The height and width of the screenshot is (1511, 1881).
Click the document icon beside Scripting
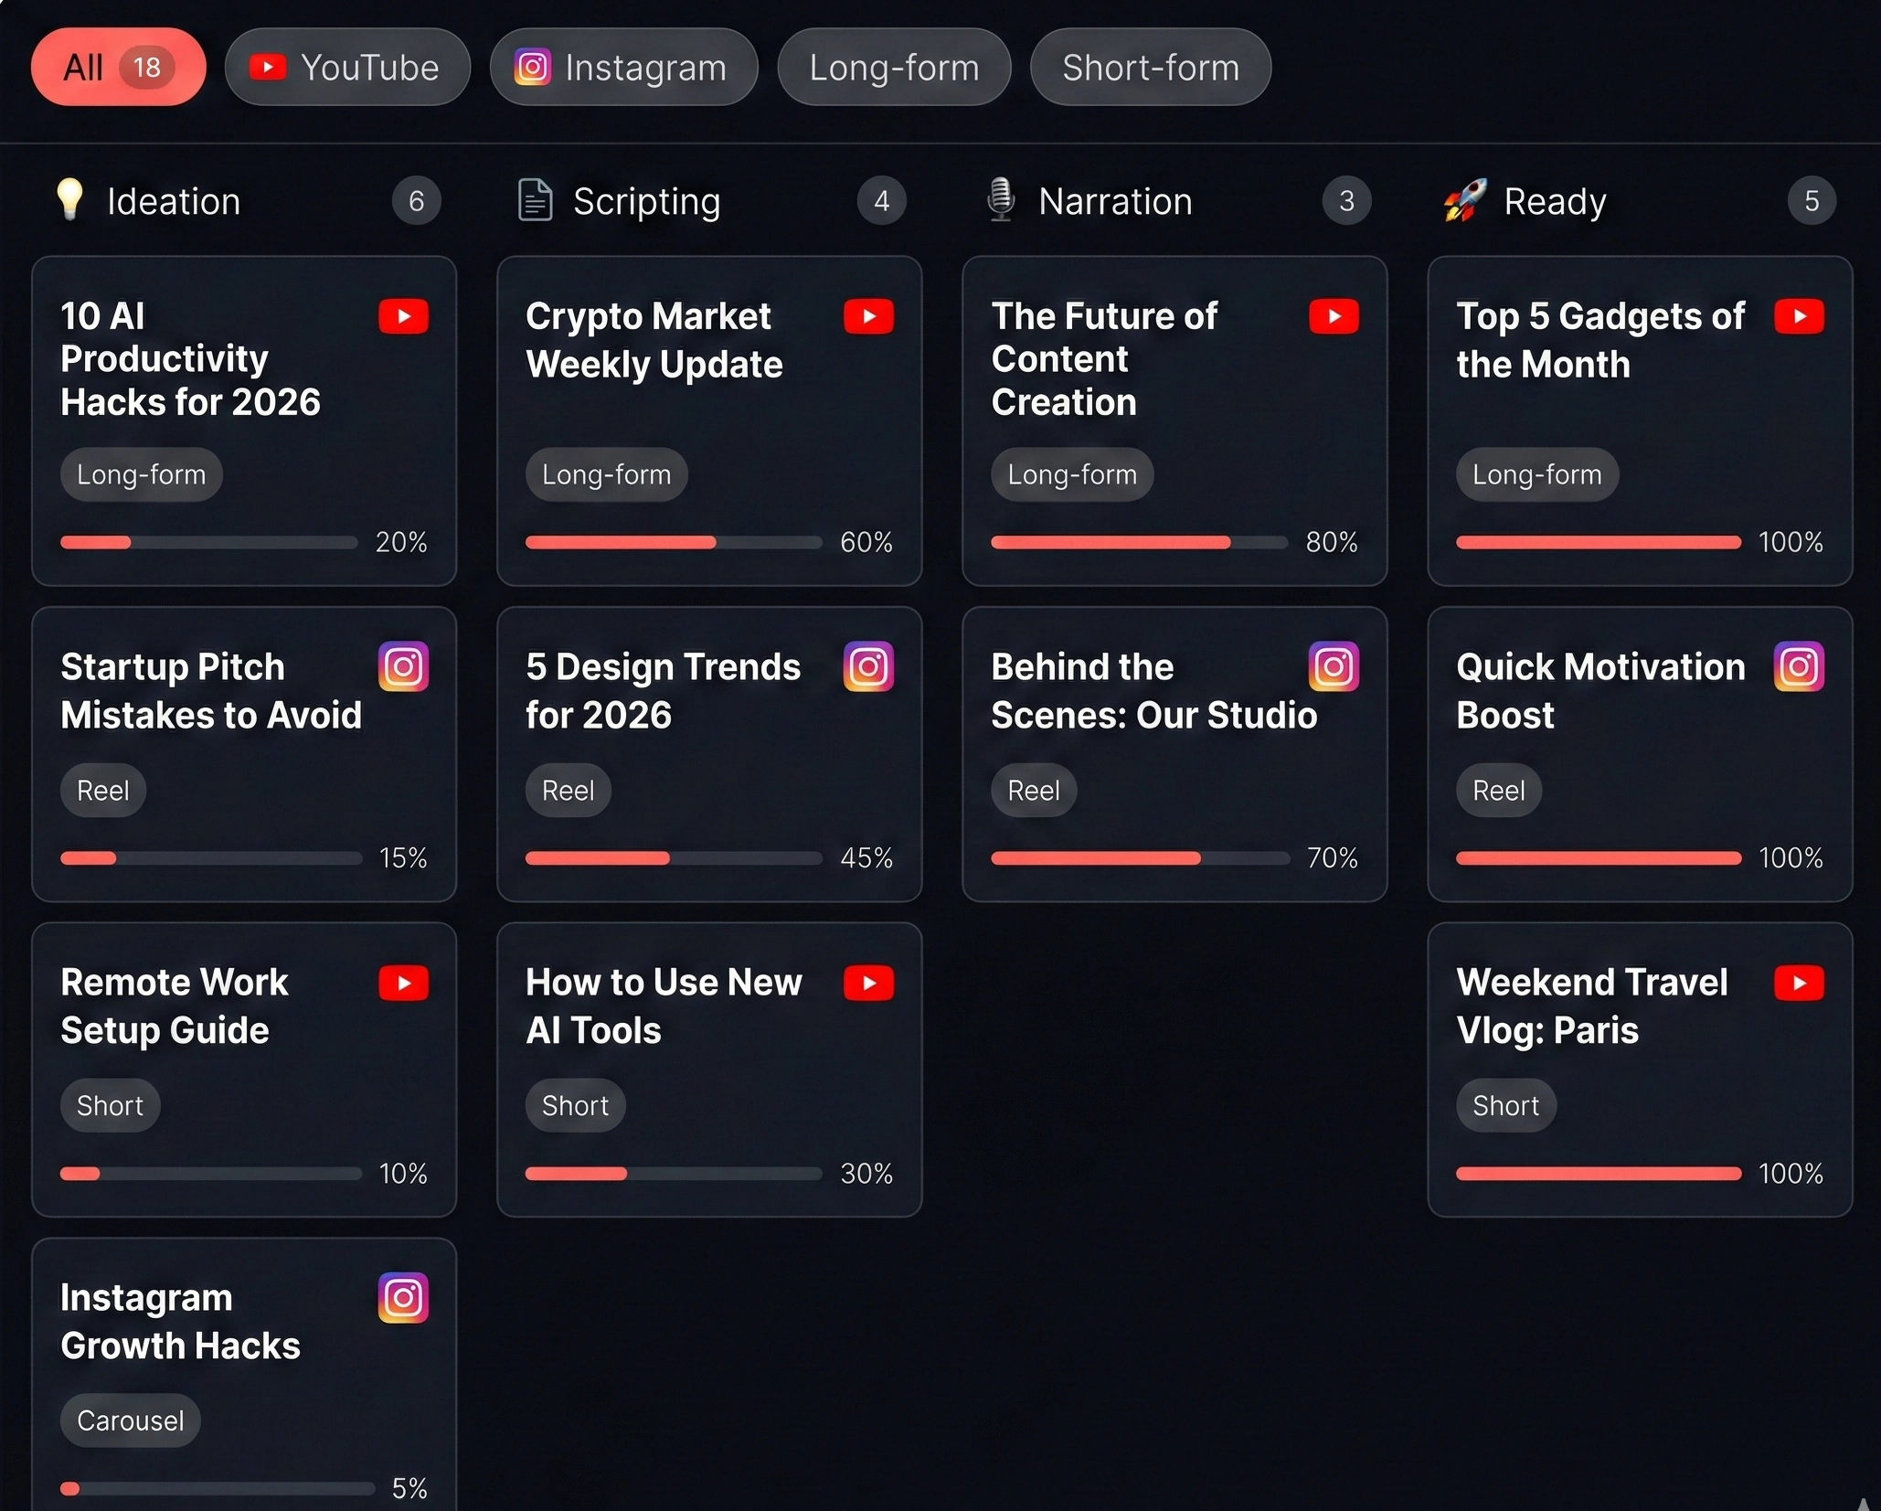536,200
